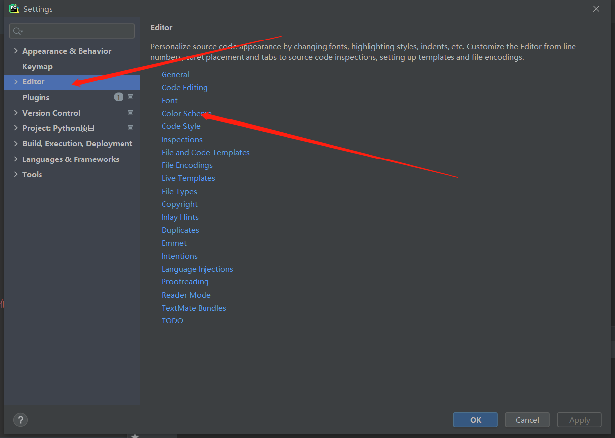Open the Inspections link
Image resolution: width=615 pixels, height=438 pixels.
click(x=182, y=139)
